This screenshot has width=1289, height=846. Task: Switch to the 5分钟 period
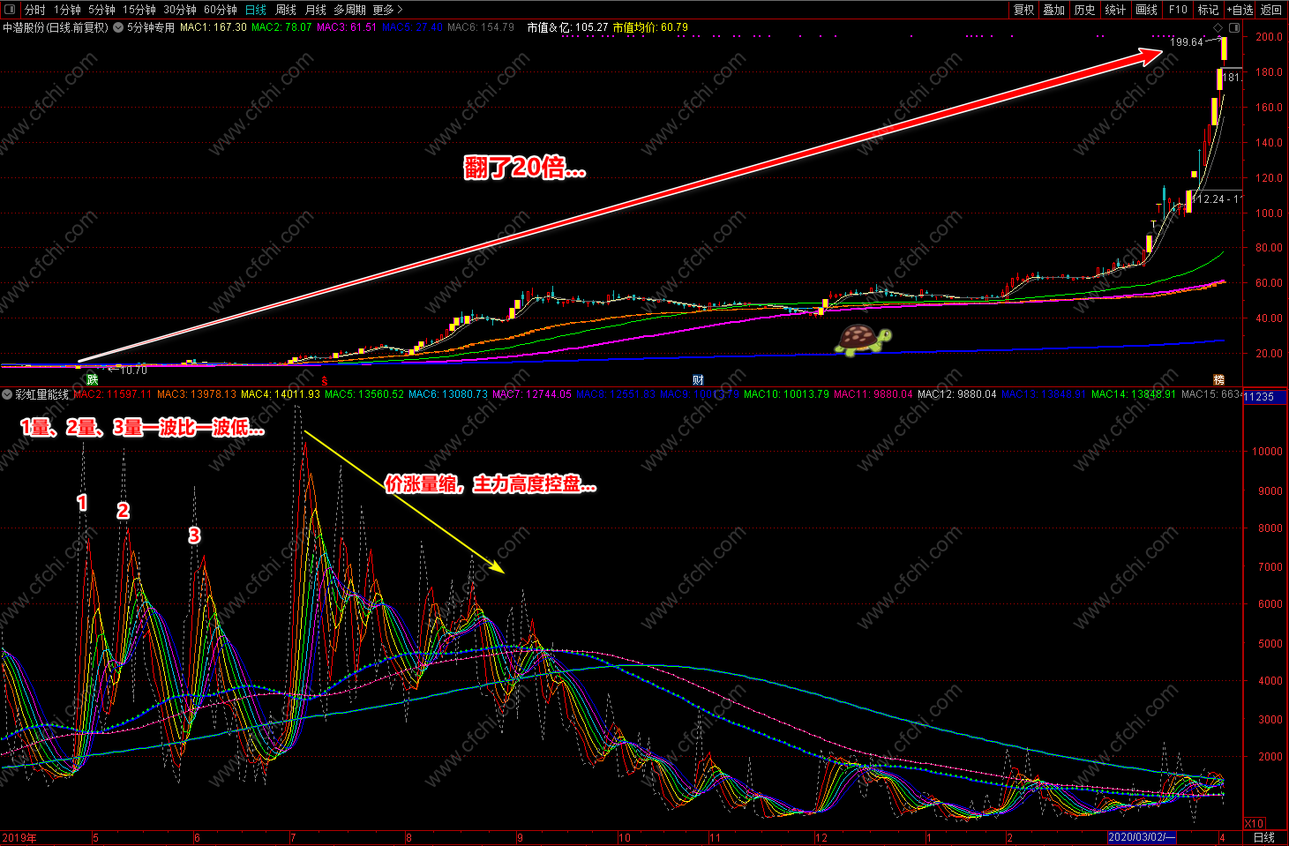[101, 10]
